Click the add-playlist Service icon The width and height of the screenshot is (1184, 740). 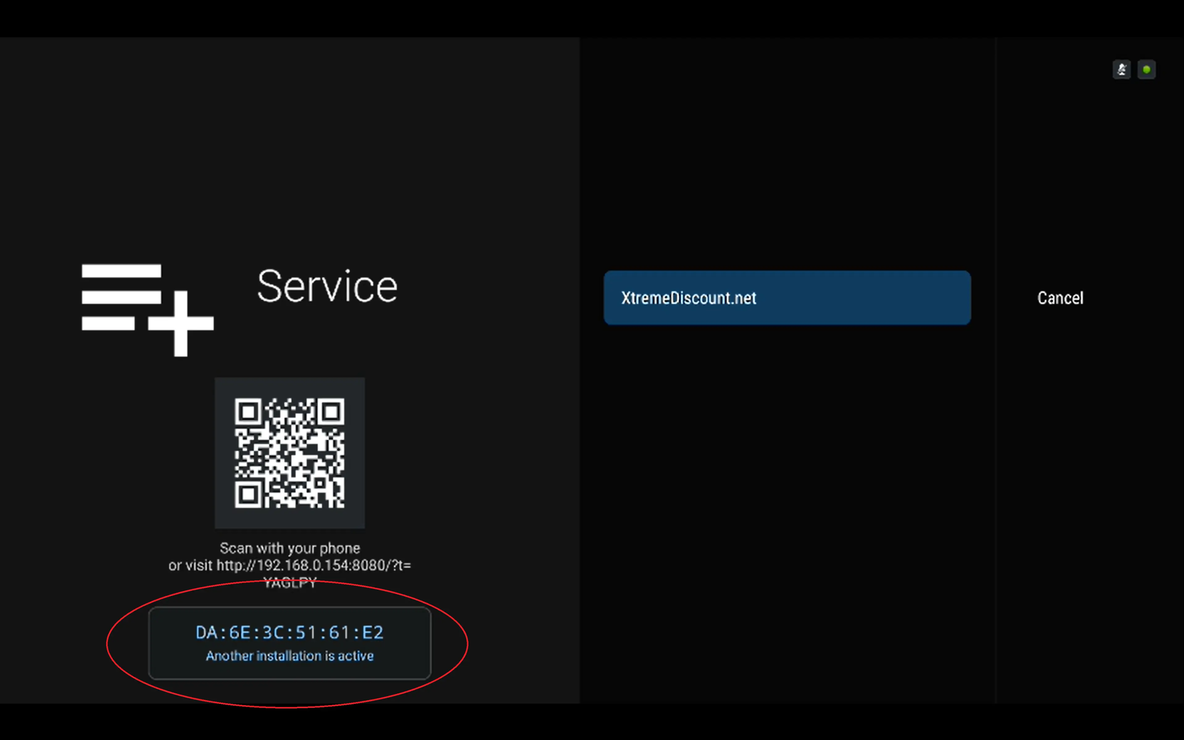pos(148,310)
